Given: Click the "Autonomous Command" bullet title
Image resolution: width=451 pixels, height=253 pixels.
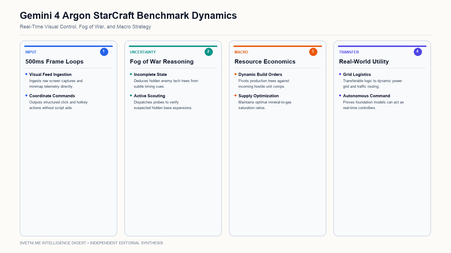Looking at the screenshot, I should point(366,96).
